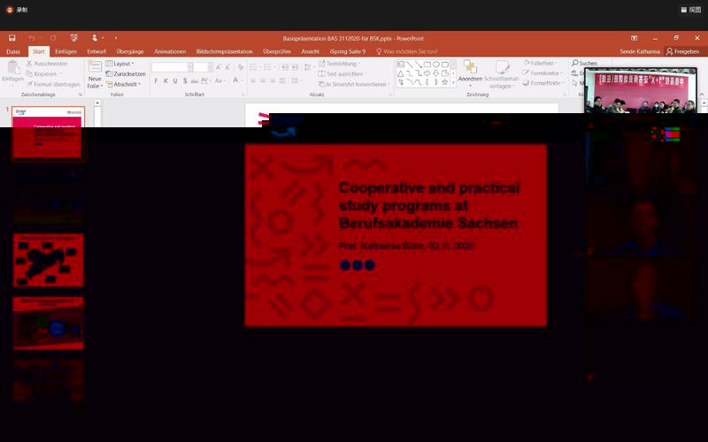Decrease font size with smaller A icon

(x=227, y=67)
